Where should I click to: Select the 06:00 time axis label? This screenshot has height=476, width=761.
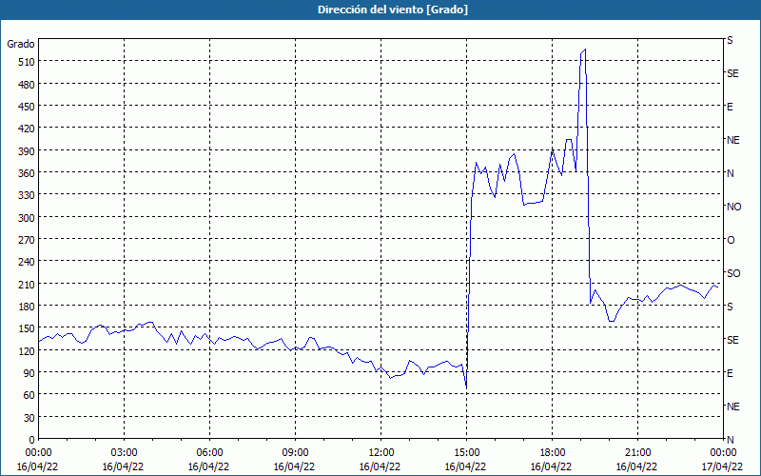pyautogui.click(x=209, y=453)
